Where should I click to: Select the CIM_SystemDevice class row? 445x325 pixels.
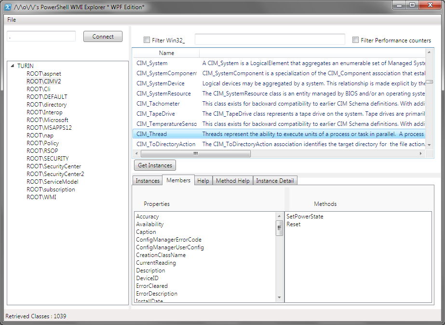pos(279,83)
